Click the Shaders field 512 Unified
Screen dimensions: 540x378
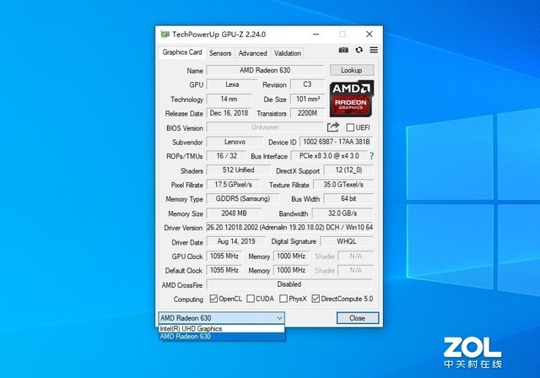click(238, 170)
